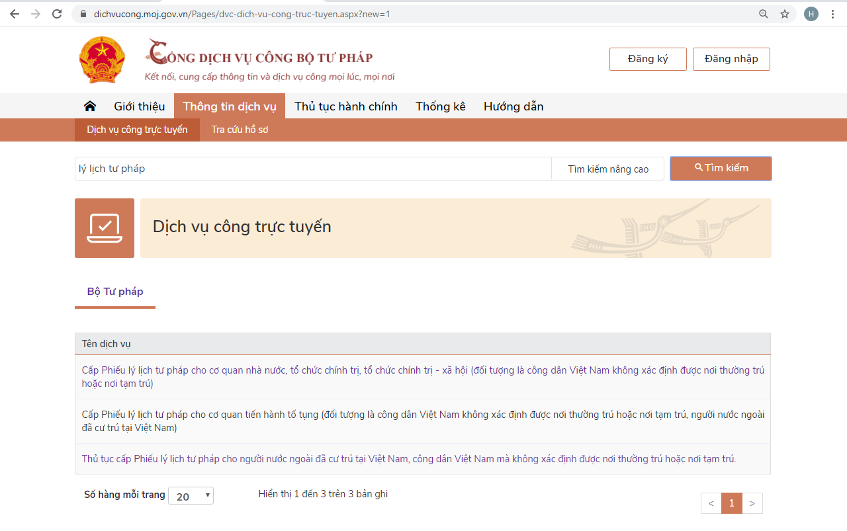The width and height of the screenshot is (847, 531).
Task: Click the national emblem logo
Action: click(102, 60)
